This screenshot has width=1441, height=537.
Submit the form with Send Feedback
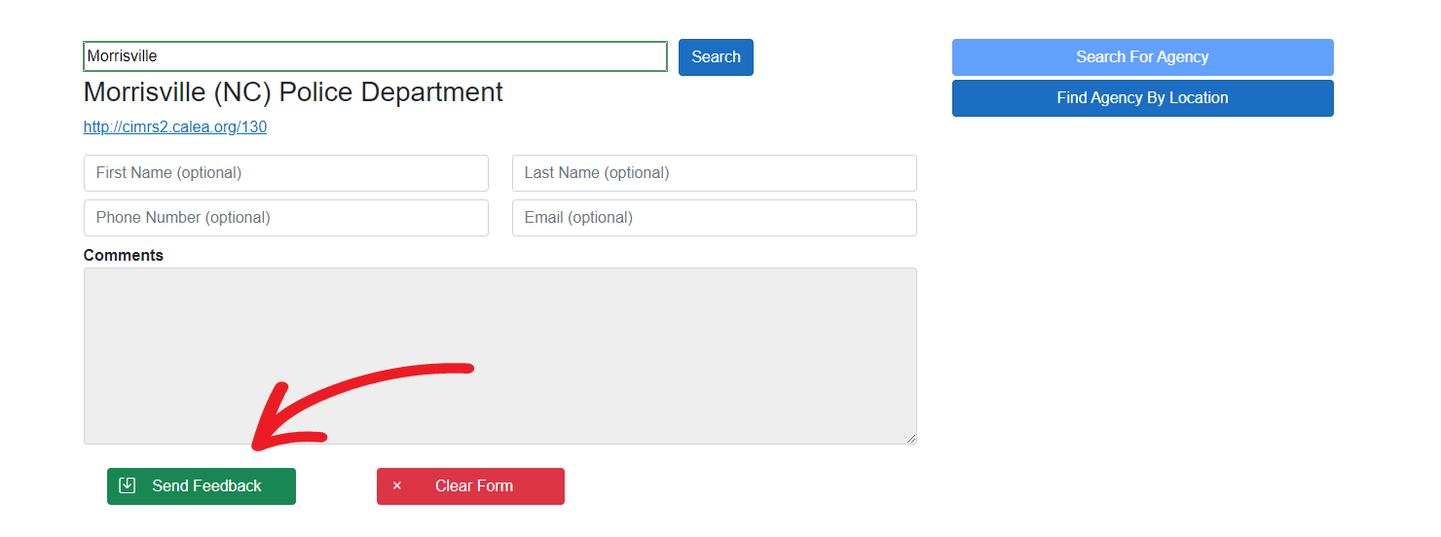(x=201, y=486)
